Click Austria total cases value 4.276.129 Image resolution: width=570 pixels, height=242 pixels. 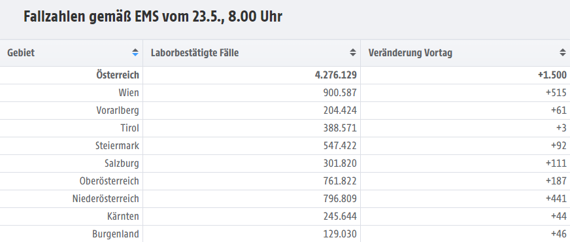[336, 75]
